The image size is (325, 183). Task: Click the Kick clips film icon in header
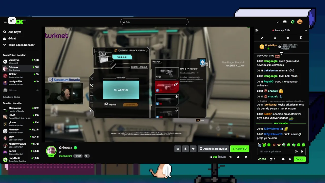point(285,22)
